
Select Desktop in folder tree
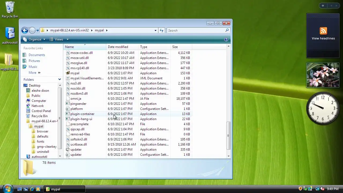35,86
